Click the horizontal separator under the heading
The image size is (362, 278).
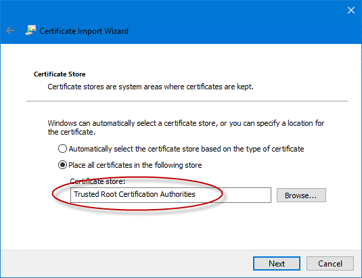(187, 101)
